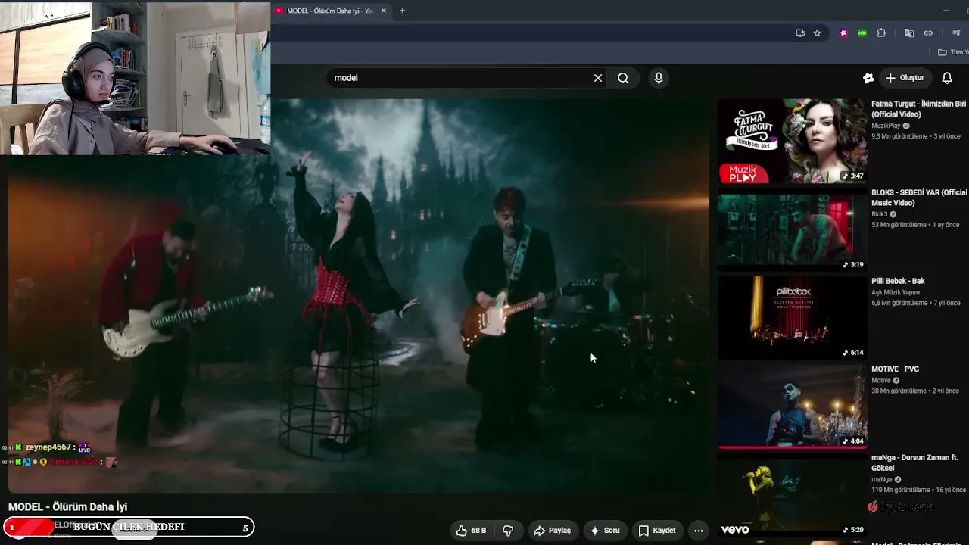Click '38 Mn görüntüleme' view count text
Screen dimensions: 969x545
[899, 391]
